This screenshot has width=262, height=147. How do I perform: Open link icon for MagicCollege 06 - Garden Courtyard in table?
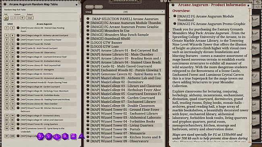click(x=18, y=87)
